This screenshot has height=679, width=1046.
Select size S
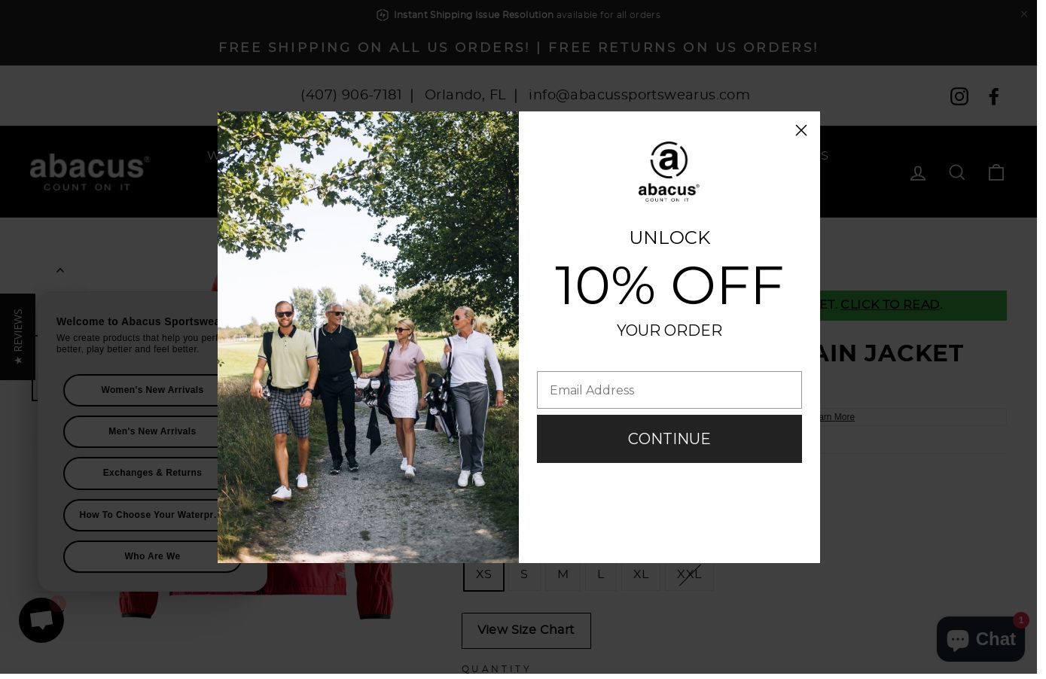tap(524, 574)
